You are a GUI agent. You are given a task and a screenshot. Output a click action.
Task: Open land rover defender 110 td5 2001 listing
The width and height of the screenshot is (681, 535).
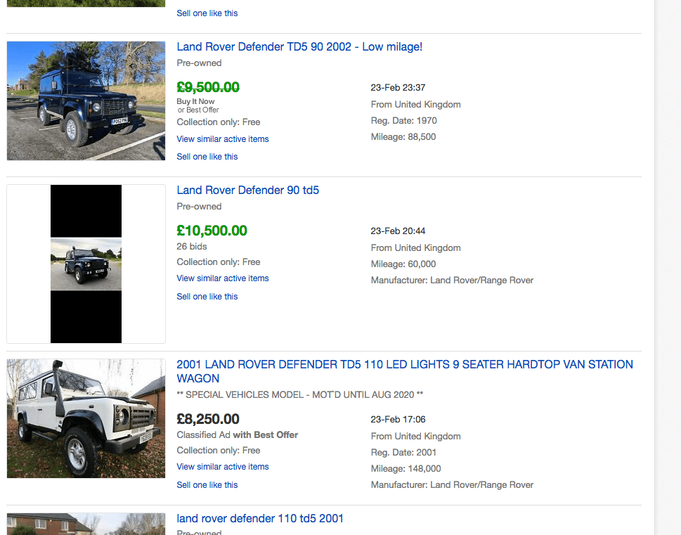coord(260,519)
